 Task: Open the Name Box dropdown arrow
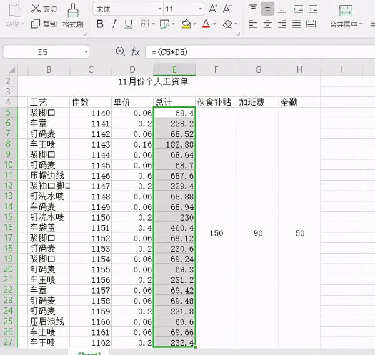(x=86, y=52)
